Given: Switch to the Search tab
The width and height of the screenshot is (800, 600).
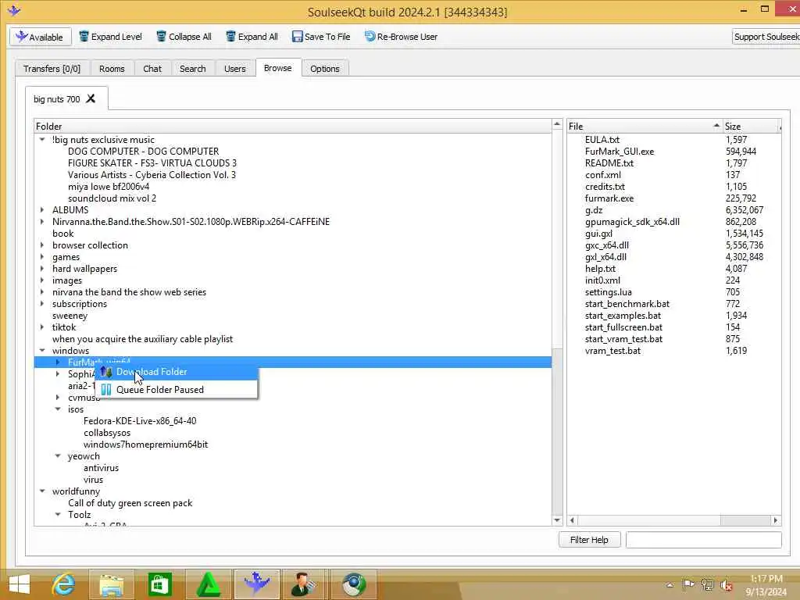Looking at the screenshot, I should pyautogui.click(x=192, y=69).
